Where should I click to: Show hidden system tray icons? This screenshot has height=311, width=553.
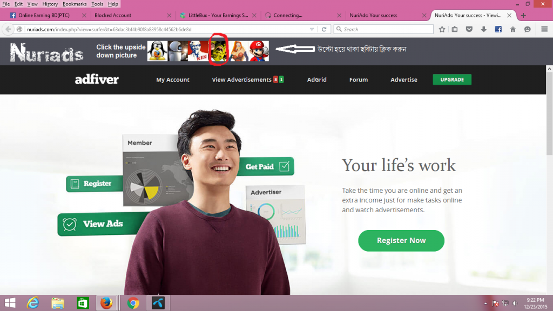tap(485, 303)
